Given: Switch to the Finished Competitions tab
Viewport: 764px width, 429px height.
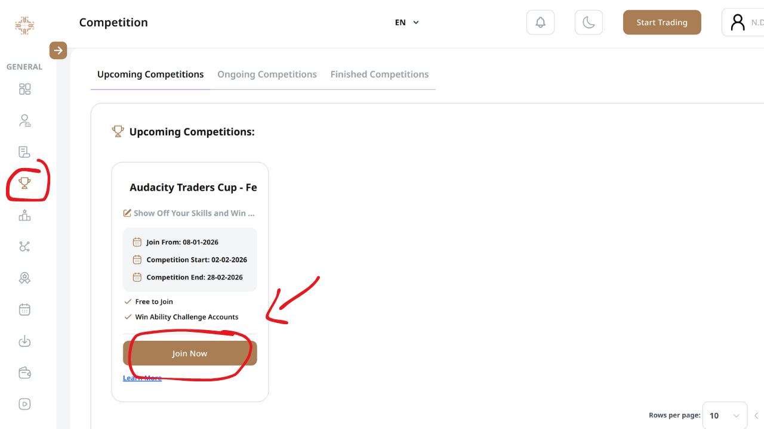Looking at the screenshot, I should [x=380, y=74].
